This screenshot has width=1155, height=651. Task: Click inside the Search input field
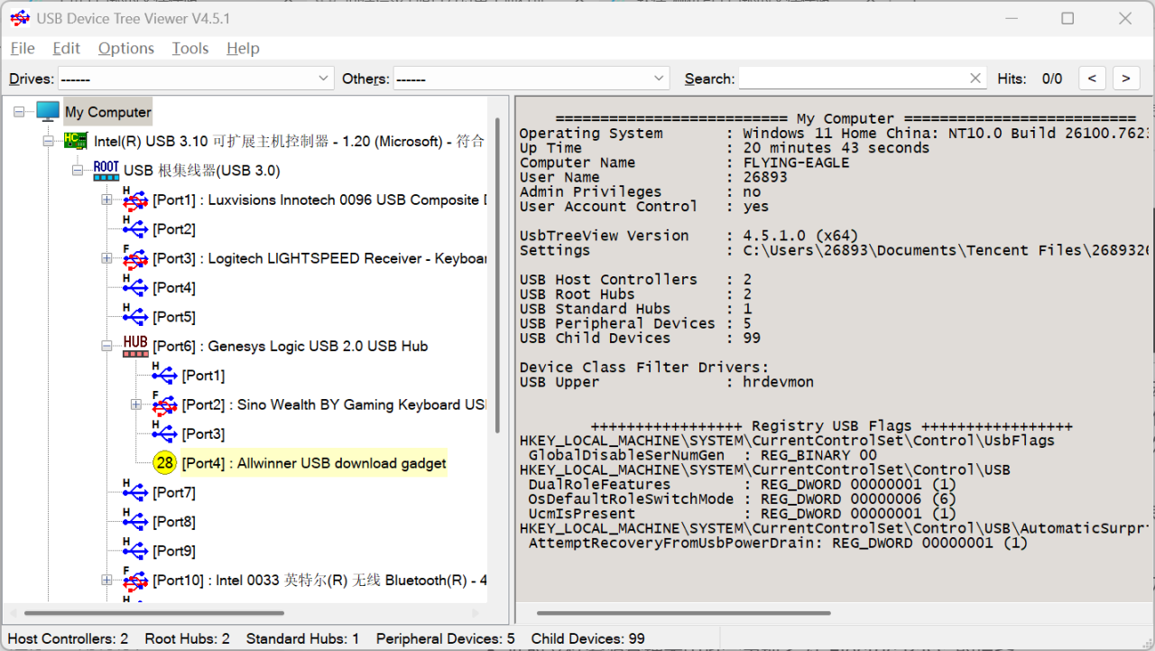tap(857, 78)
